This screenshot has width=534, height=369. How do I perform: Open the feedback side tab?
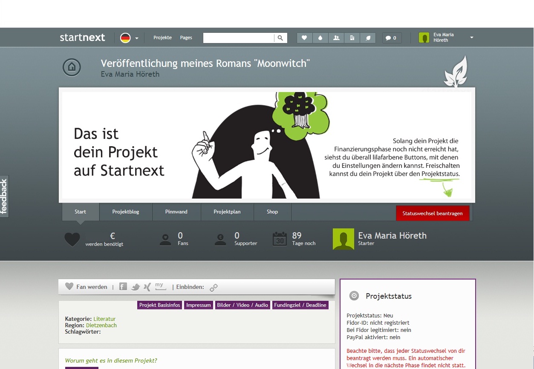pyautogui.click(x=4, y=196)
